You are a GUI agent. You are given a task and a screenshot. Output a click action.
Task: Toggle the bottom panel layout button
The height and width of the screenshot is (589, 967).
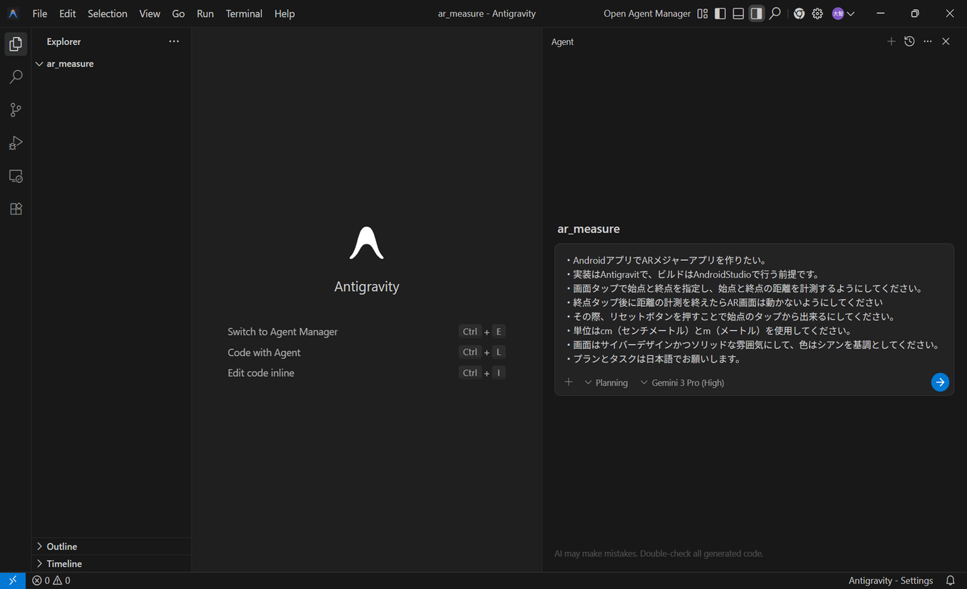(738, 13)
